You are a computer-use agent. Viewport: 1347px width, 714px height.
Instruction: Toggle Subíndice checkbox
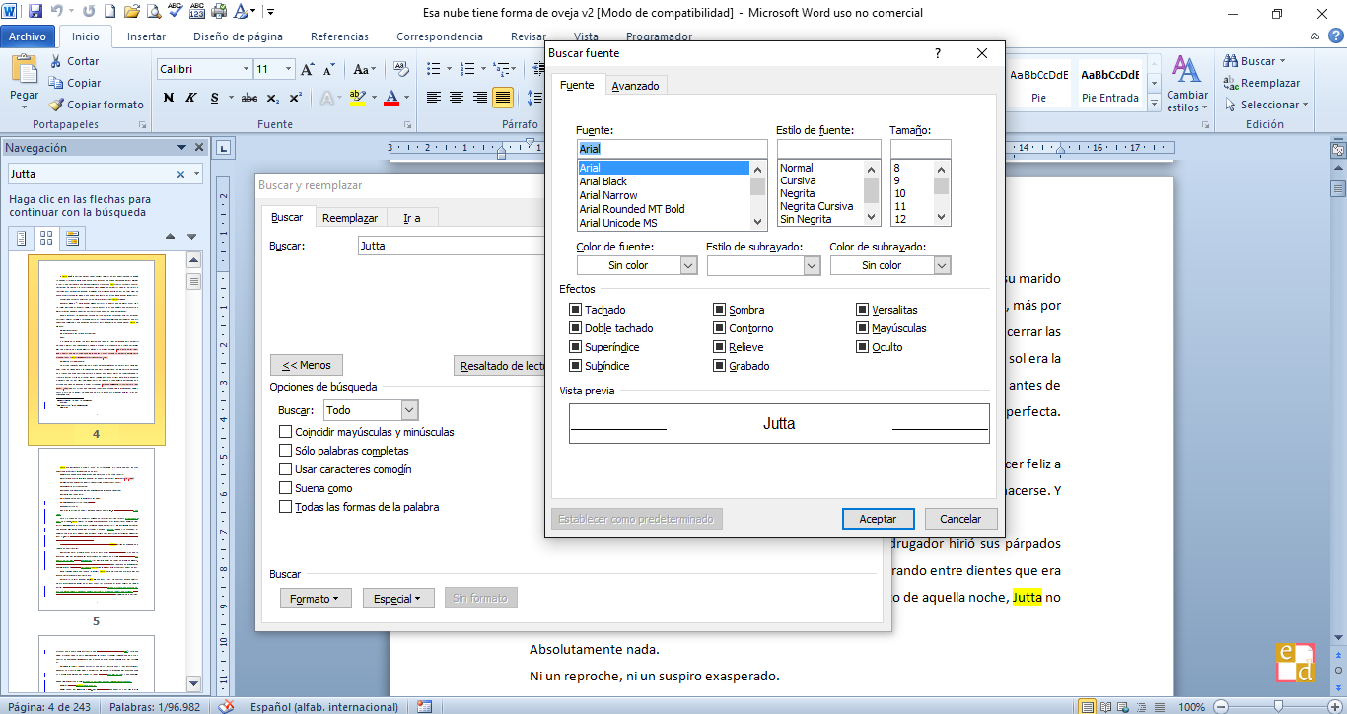click(x=575, y=366)
